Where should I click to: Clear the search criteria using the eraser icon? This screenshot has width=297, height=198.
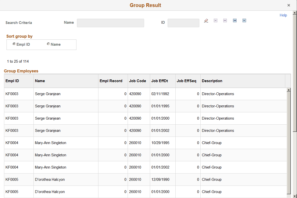pyautogui.click(x=206, y=20)
